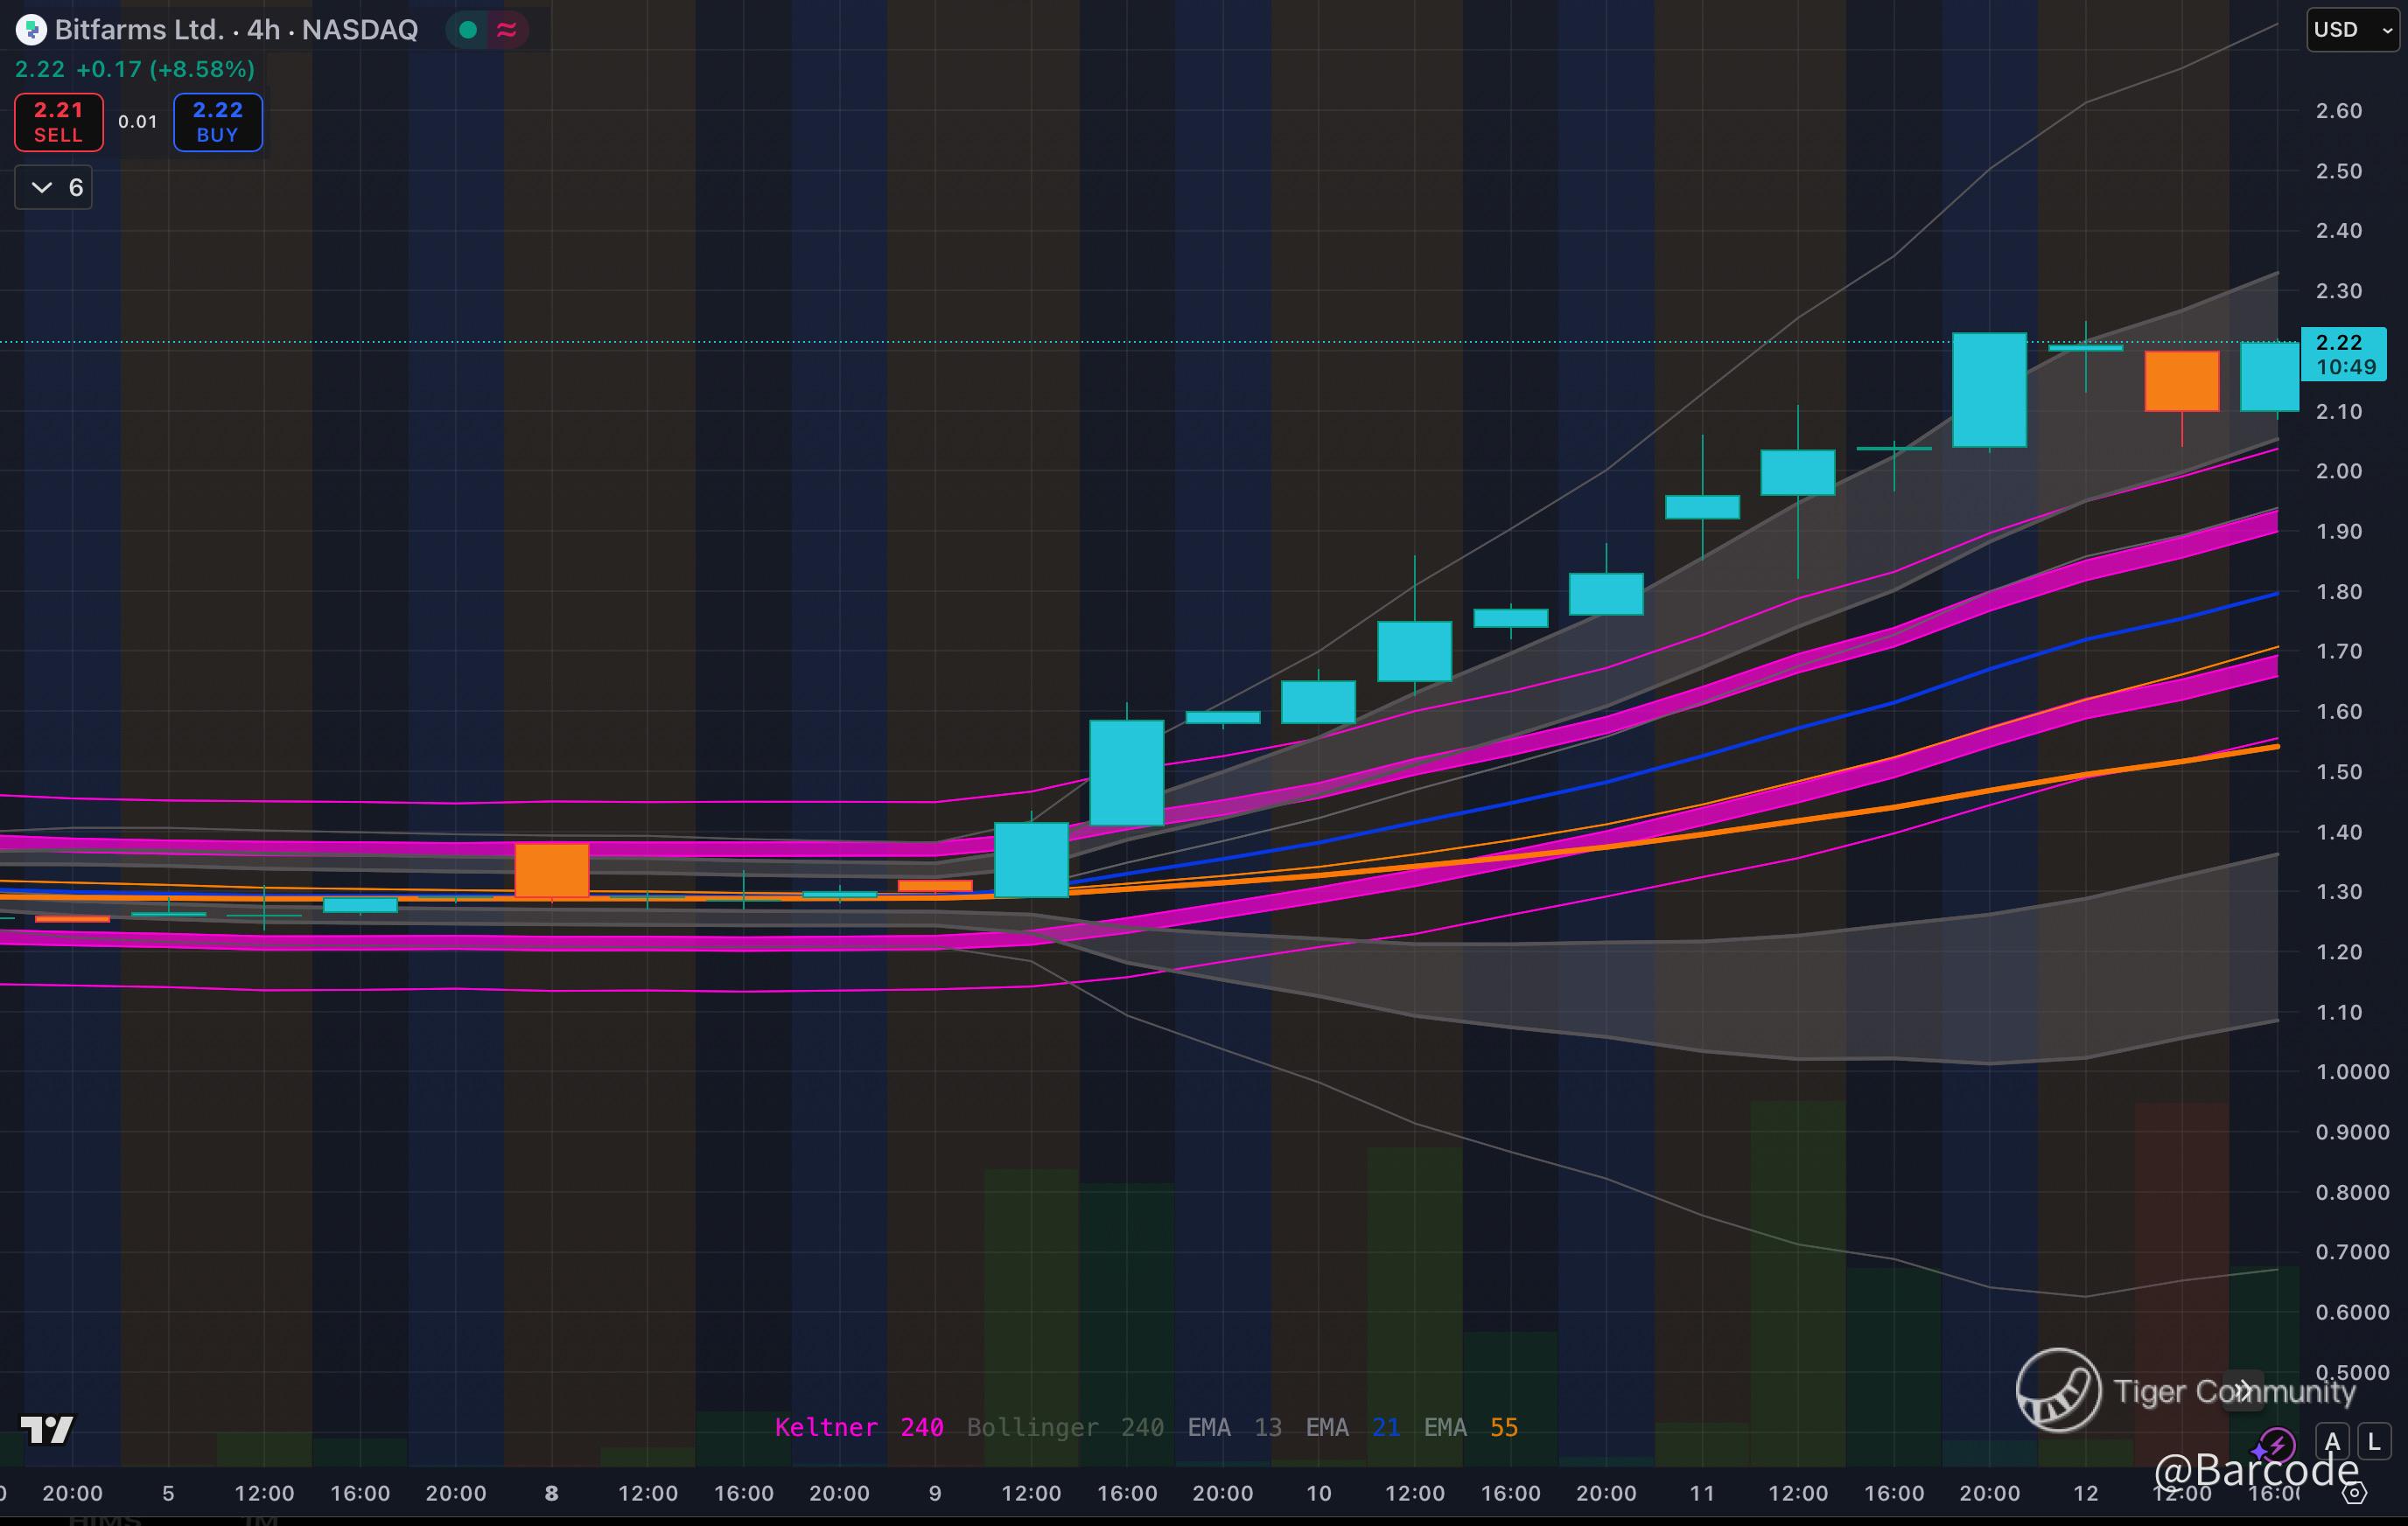Toggle log scale with the L button
Screen dimensions: 2408x1526
pos(2374,1442)
